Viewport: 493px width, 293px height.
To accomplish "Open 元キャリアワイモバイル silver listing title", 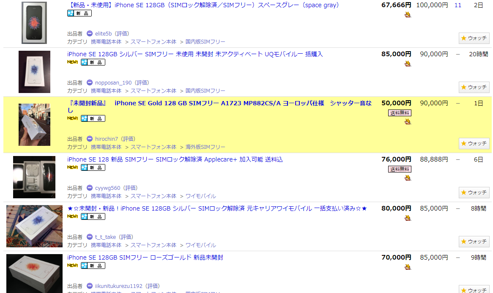I will [x=217, y=208].
